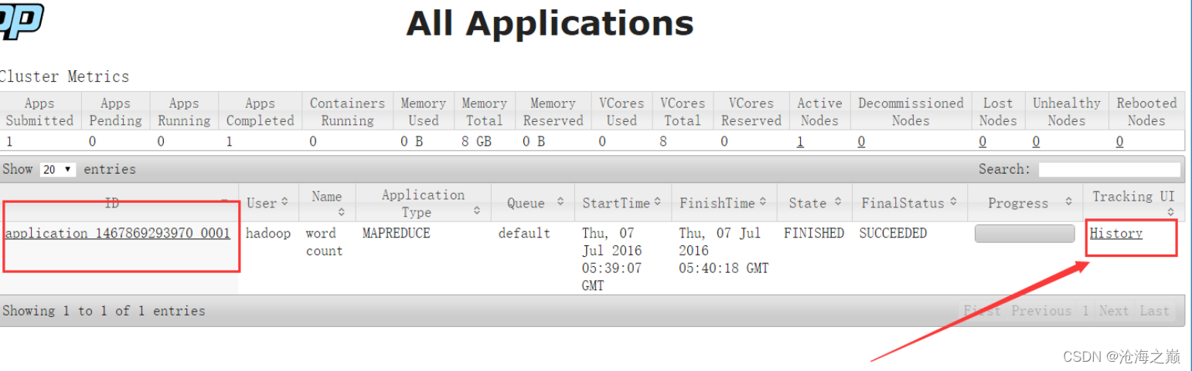The height and width of the screenshot is (371, 1192).
Task: Sort table by StartTime column
Action: point(623,203)
